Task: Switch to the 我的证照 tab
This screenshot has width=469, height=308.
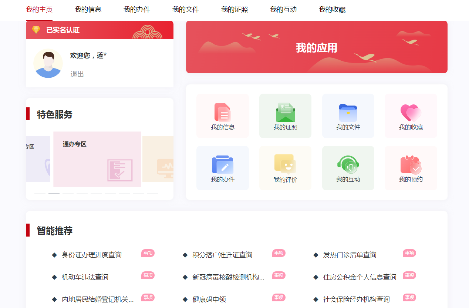Action: (x=234, y=10)
